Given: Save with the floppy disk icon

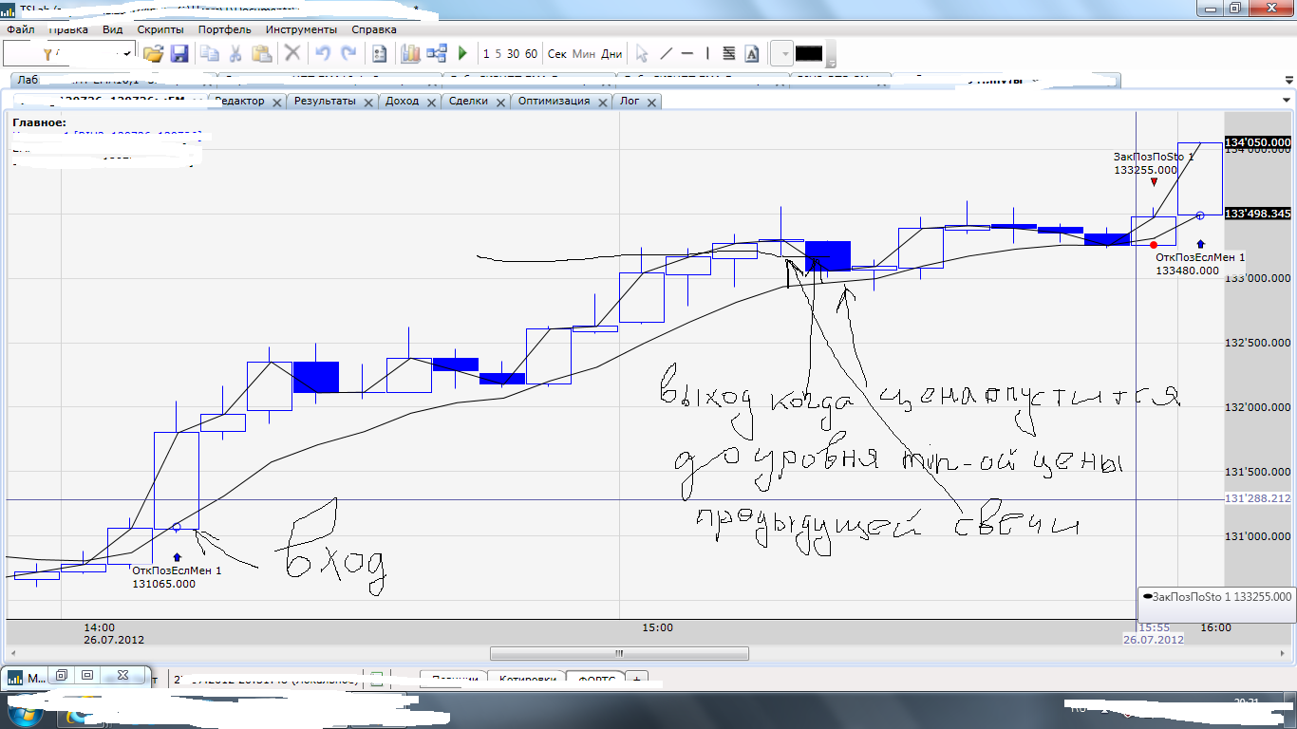Looking at the screenshot, I should 179,54.
